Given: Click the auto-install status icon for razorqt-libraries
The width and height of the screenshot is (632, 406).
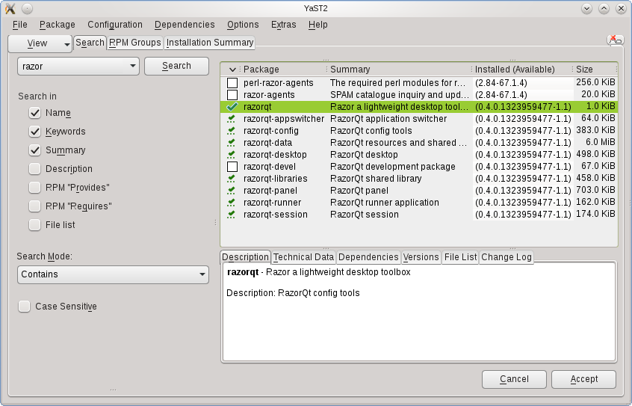Looking at the screenshot, I should 232,179.
